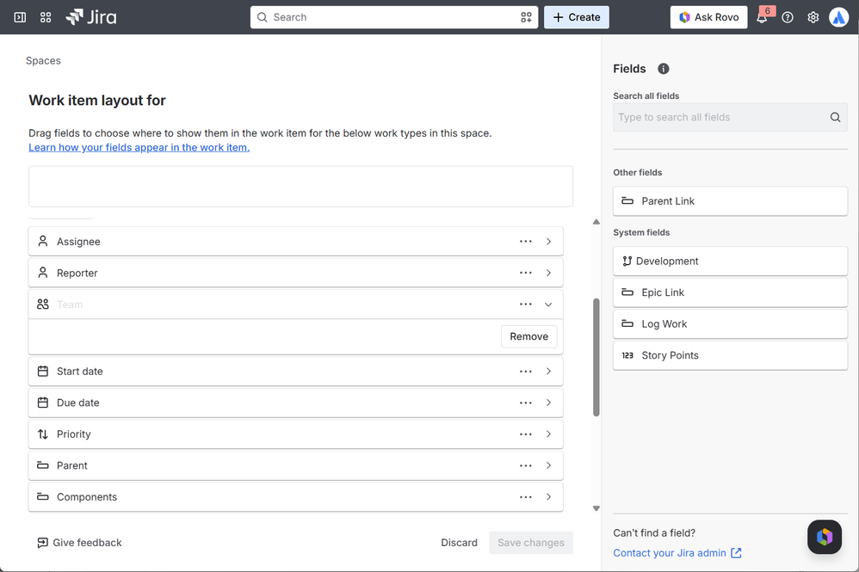This screenshot has height=572, width=859.
Task: Expand the Assignee field row
Action: (x=548, y=242)
